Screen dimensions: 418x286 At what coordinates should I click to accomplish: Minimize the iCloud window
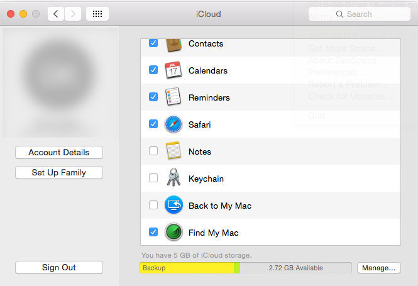(23, 14)
